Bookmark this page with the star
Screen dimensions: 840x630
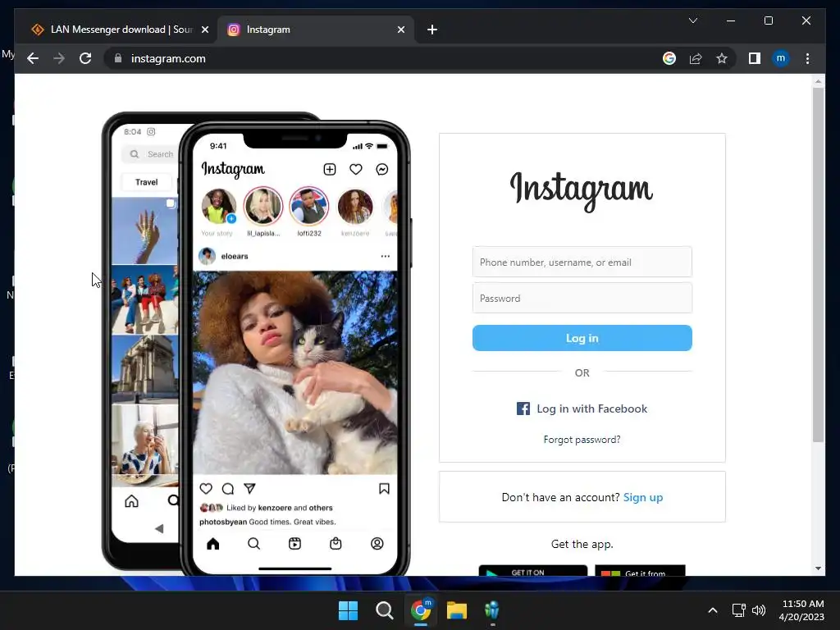(x=722, y=58)
